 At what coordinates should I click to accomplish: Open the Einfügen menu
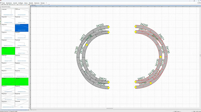(21, 3)
